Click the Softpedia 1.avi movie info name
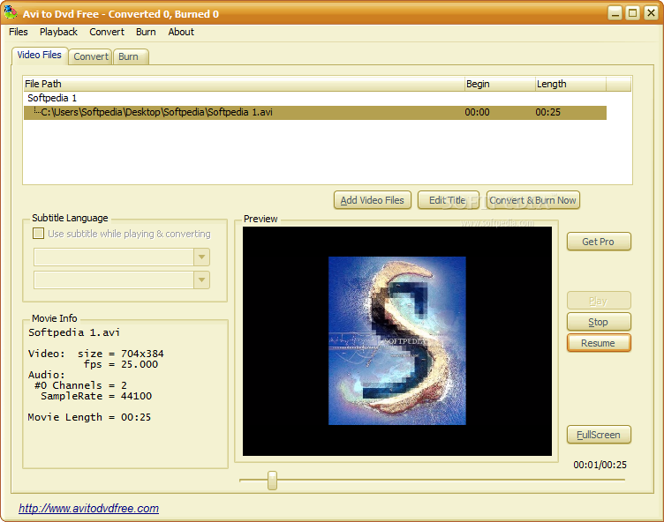The height and width of the screenshot is (522, 664). point(74,332)
